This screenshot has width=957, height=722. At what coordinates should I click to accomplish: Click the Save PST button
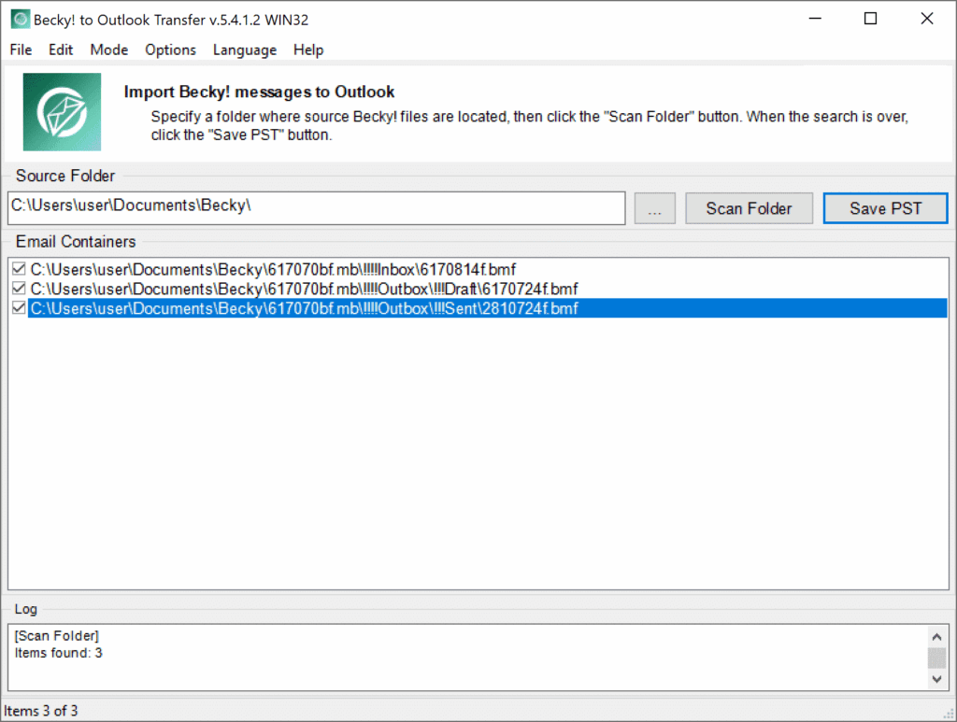pyautogui.click(x=886, y=208)
